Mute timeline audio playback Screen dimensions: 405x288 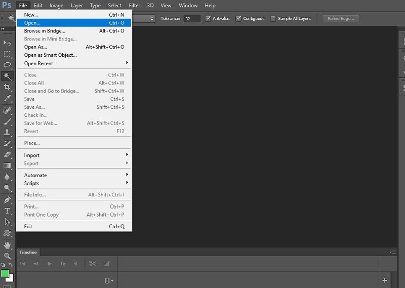(x=75, y=264)
